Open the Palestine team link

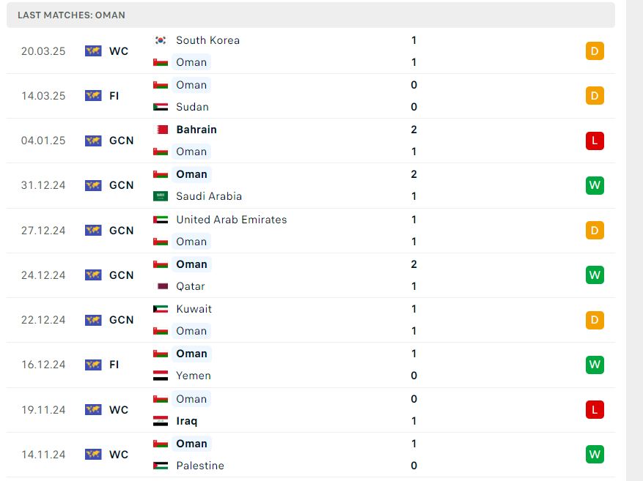point(200,466)
